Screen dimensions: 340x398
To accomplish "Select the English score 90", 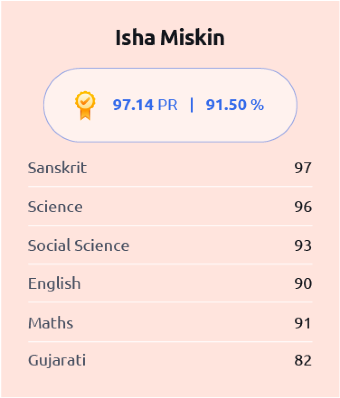I will click(303, 284).
